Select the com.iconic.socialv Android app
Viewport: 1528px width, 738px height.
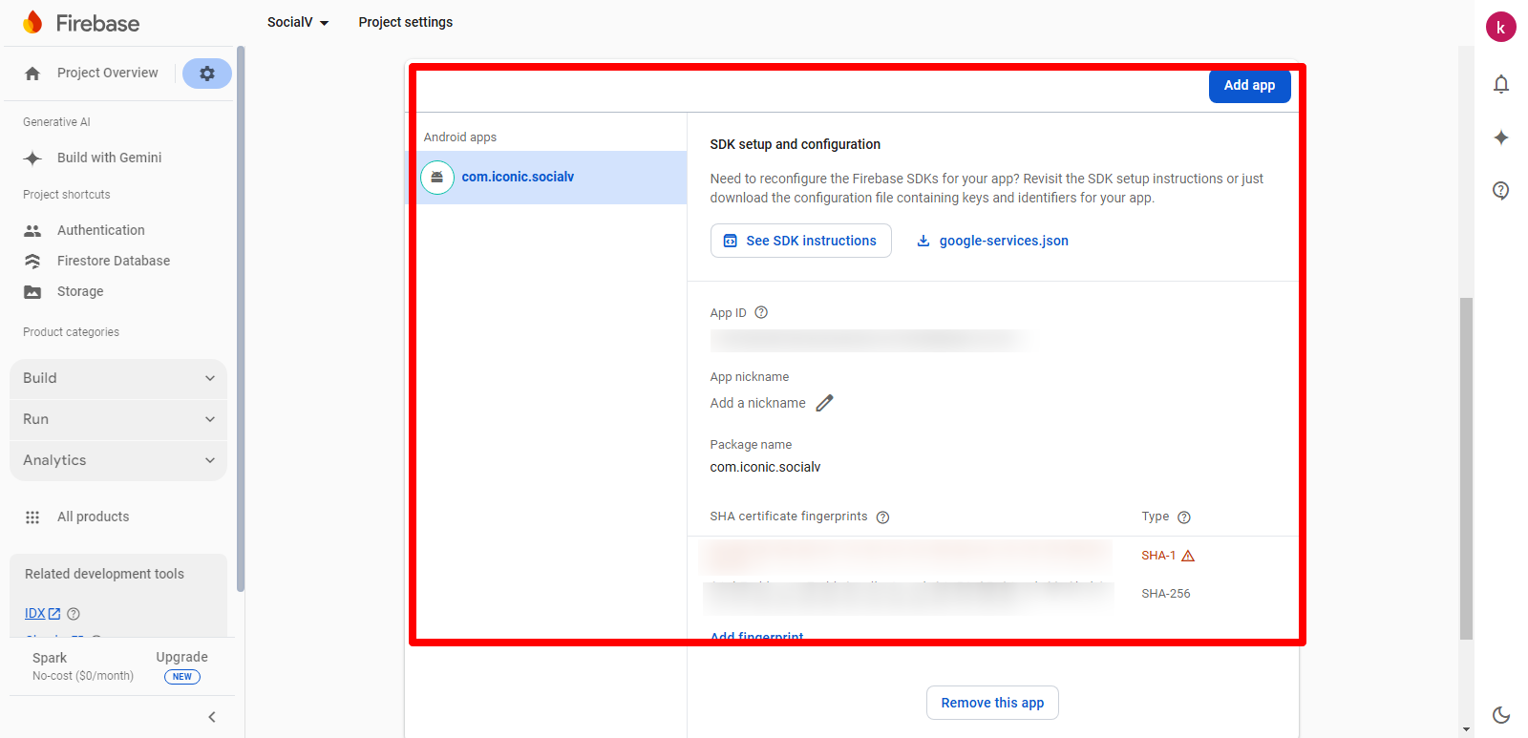coord(518,177)
